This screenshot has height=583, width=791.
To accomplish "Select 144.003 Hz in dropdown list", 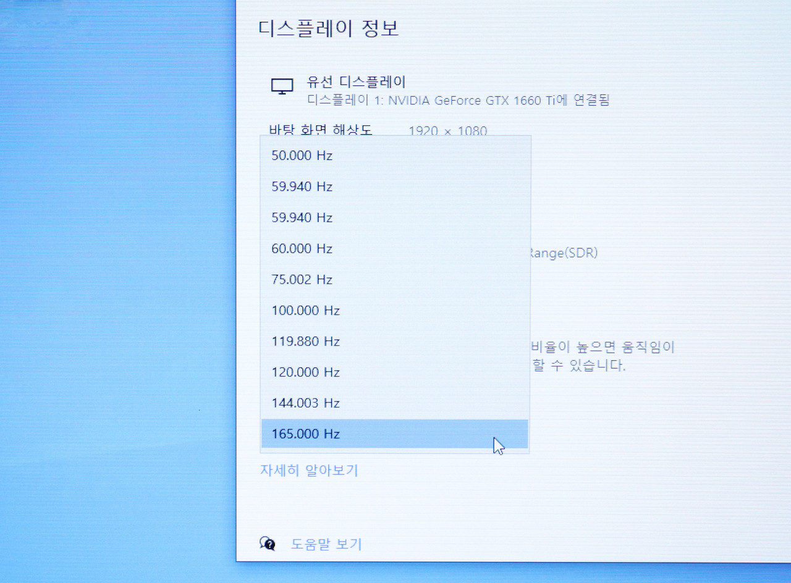I will (x=306, y=403).
